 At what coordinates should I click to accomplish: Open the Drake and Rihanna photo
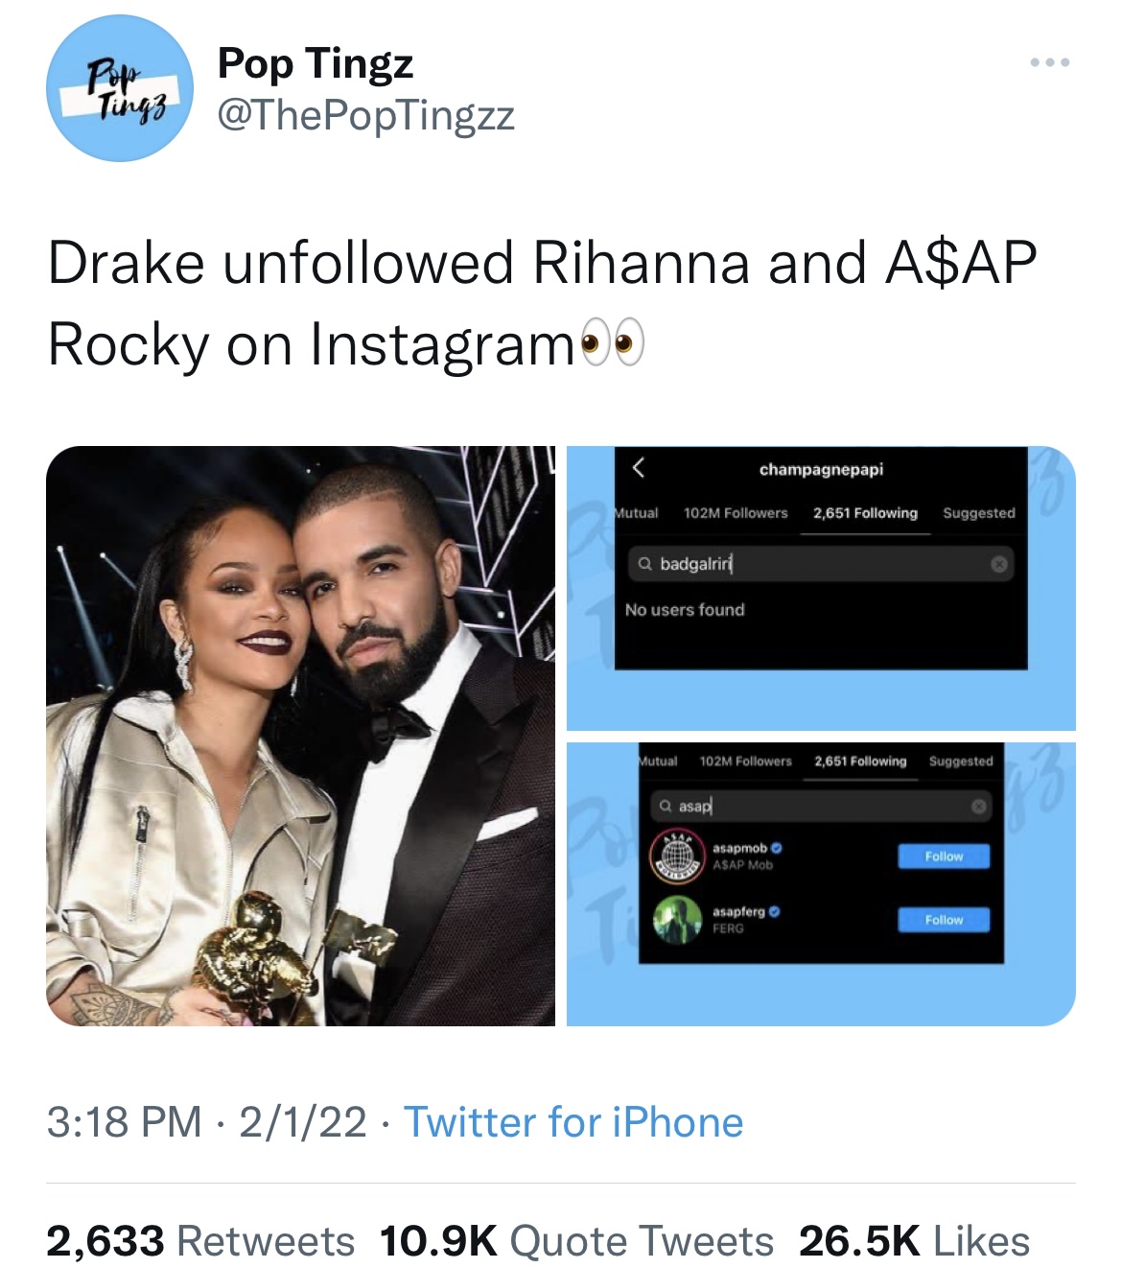pos(302,739)
